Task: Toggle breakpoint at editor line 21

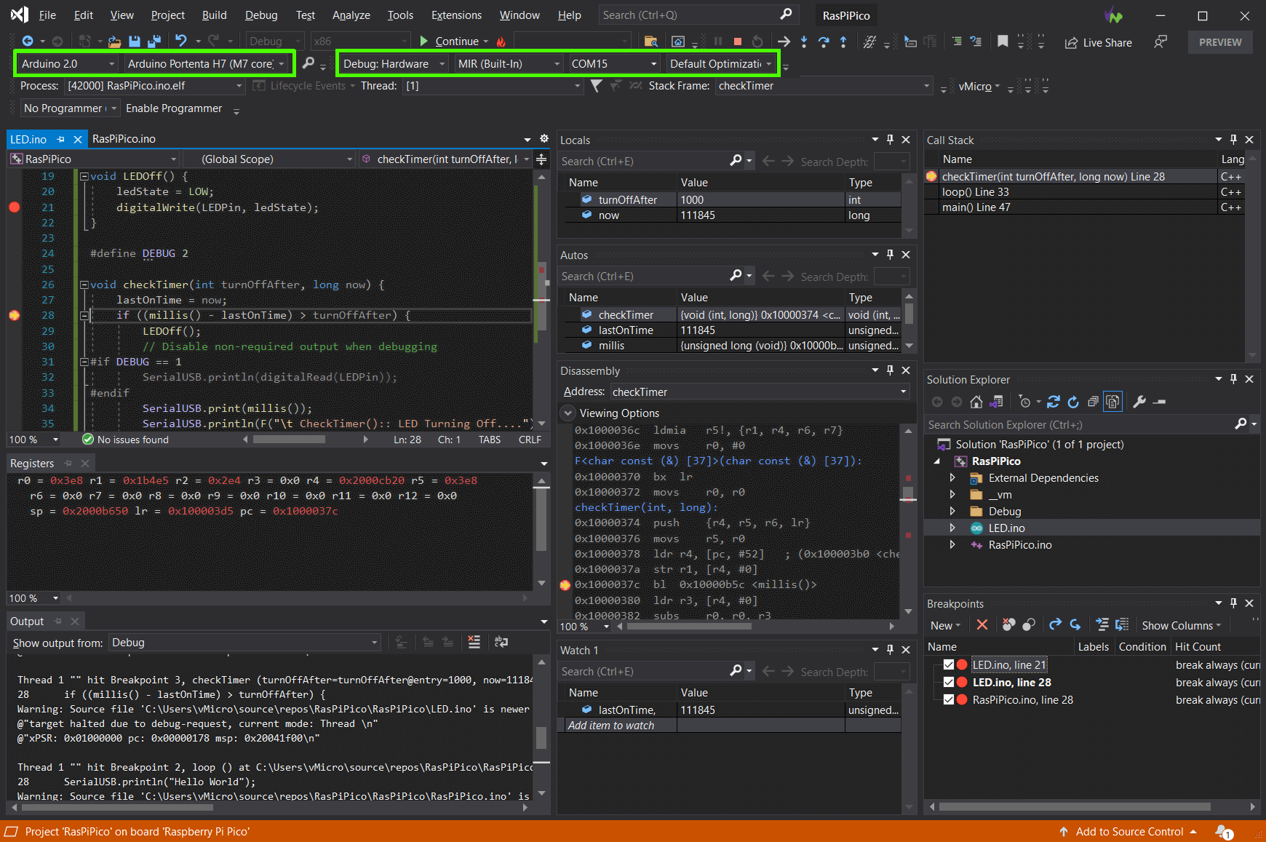Action: (14, 207)
